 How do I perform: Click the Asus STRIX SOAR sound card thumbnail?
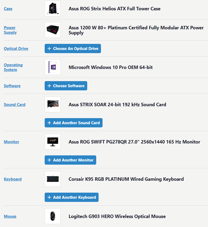click(53, 104)
